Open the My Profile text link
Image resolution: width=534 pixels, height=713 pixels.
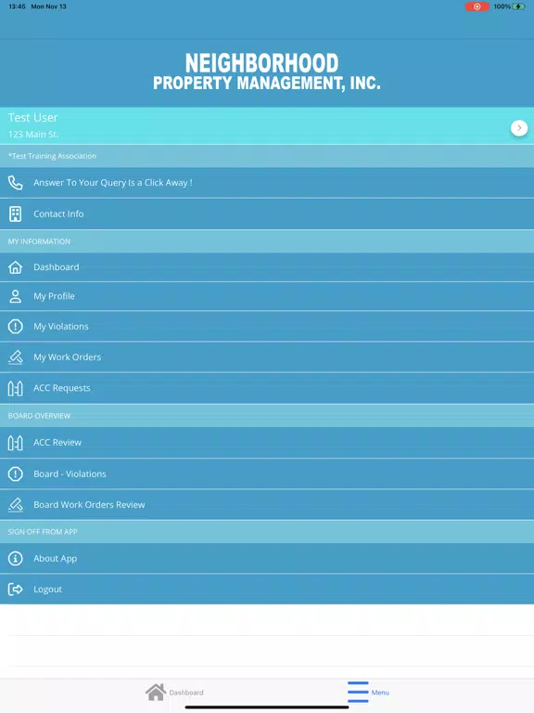[54, 296]
